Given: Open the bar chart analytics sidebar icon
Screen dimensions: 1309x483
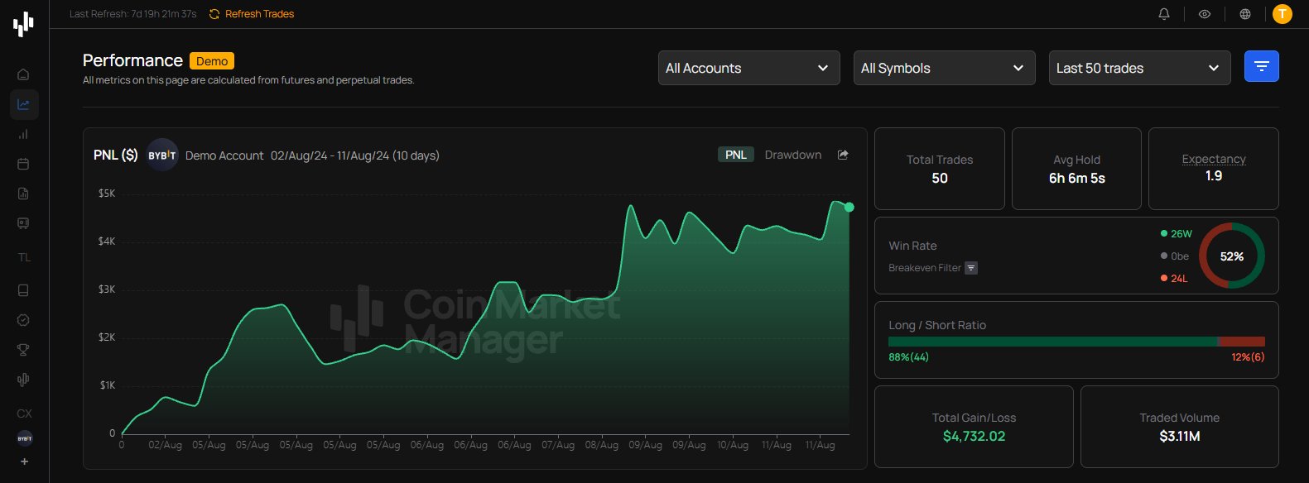Looking at the screenshot, I should pyautogui.click(x=23, y=134).
